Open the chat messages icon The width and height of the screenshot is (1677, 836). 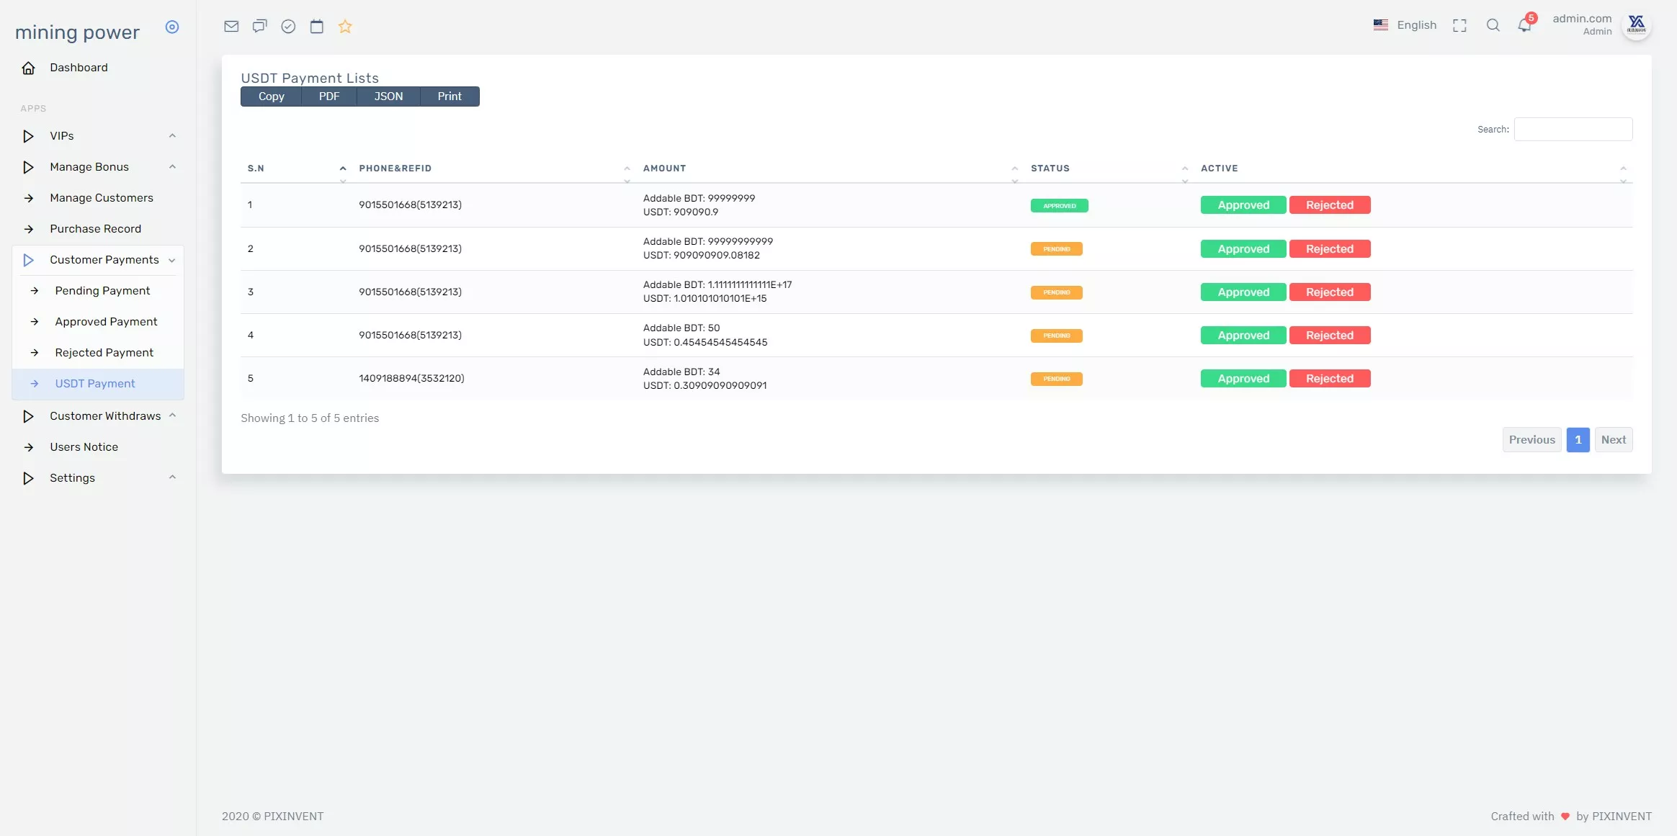pos(259,27)
